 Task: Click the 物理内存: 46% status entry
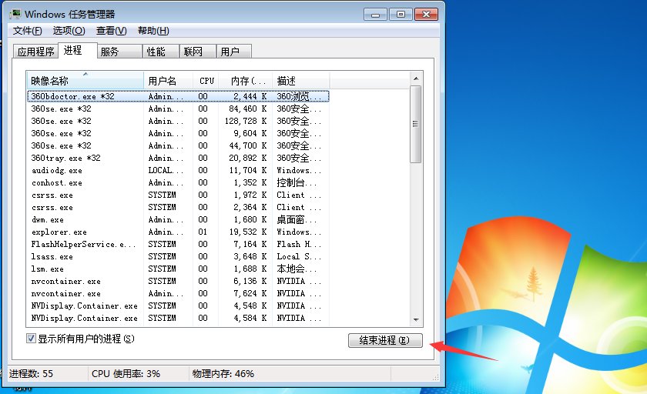coord(223,374)
